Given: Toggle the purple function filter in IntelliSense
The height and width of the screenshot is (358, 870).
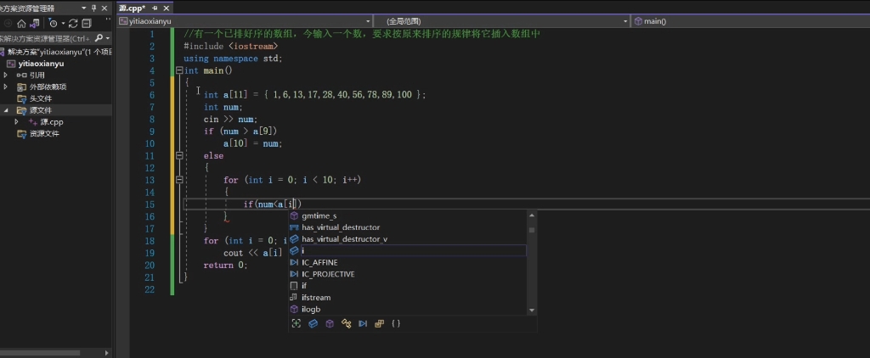Looking at the screenshot, I should (x=330, y=323).
